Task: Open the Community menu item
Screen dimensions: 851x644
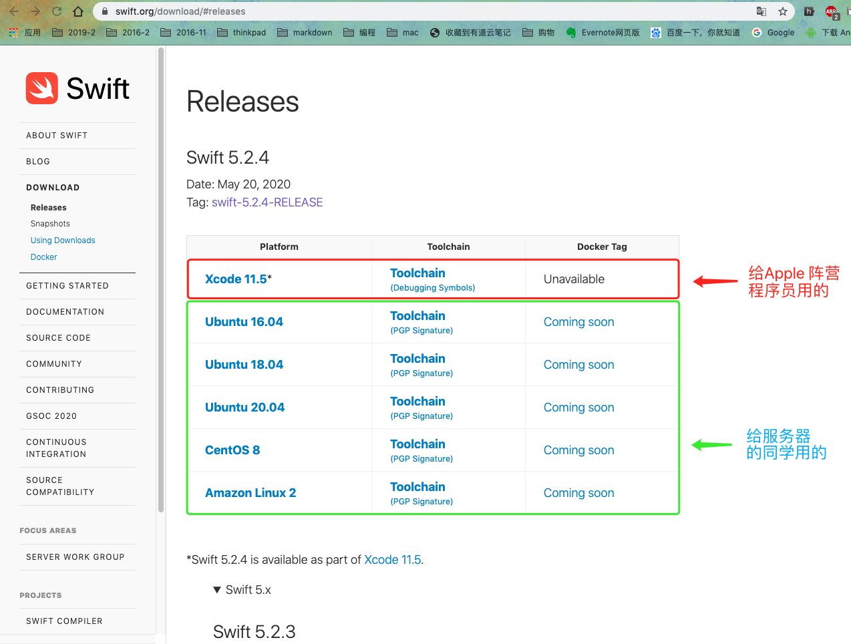Action: click(x=54, y=364)
